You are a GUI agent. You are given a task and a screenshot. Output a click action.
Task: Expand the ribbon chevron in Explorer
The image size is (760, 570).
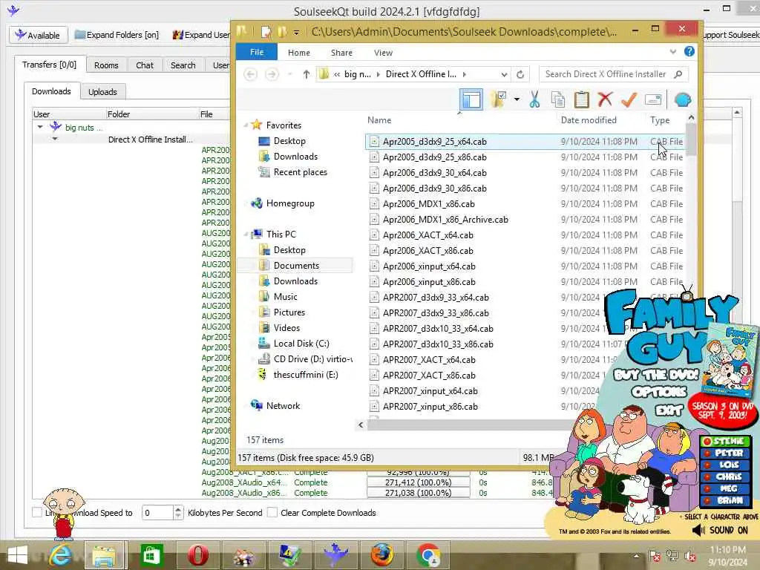[x=672, y=52]
